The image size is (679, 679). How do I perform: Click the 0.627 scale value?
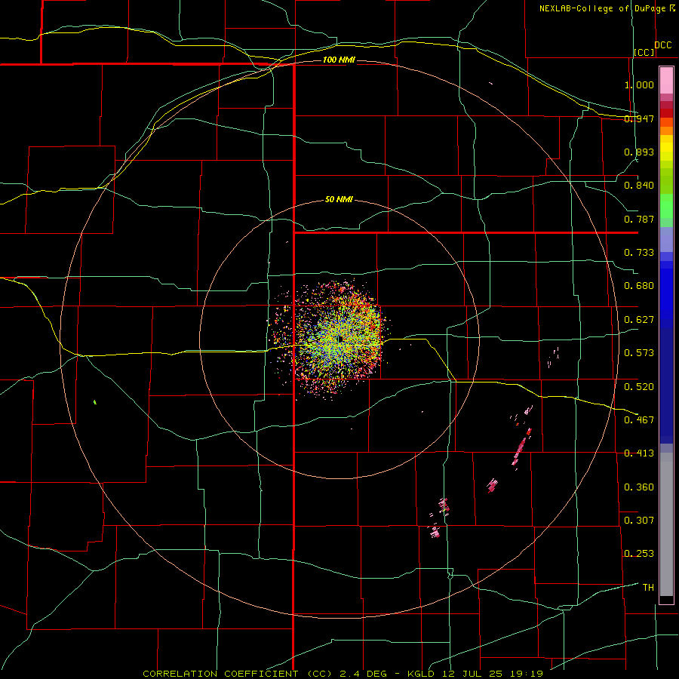[x=639, y=320]
